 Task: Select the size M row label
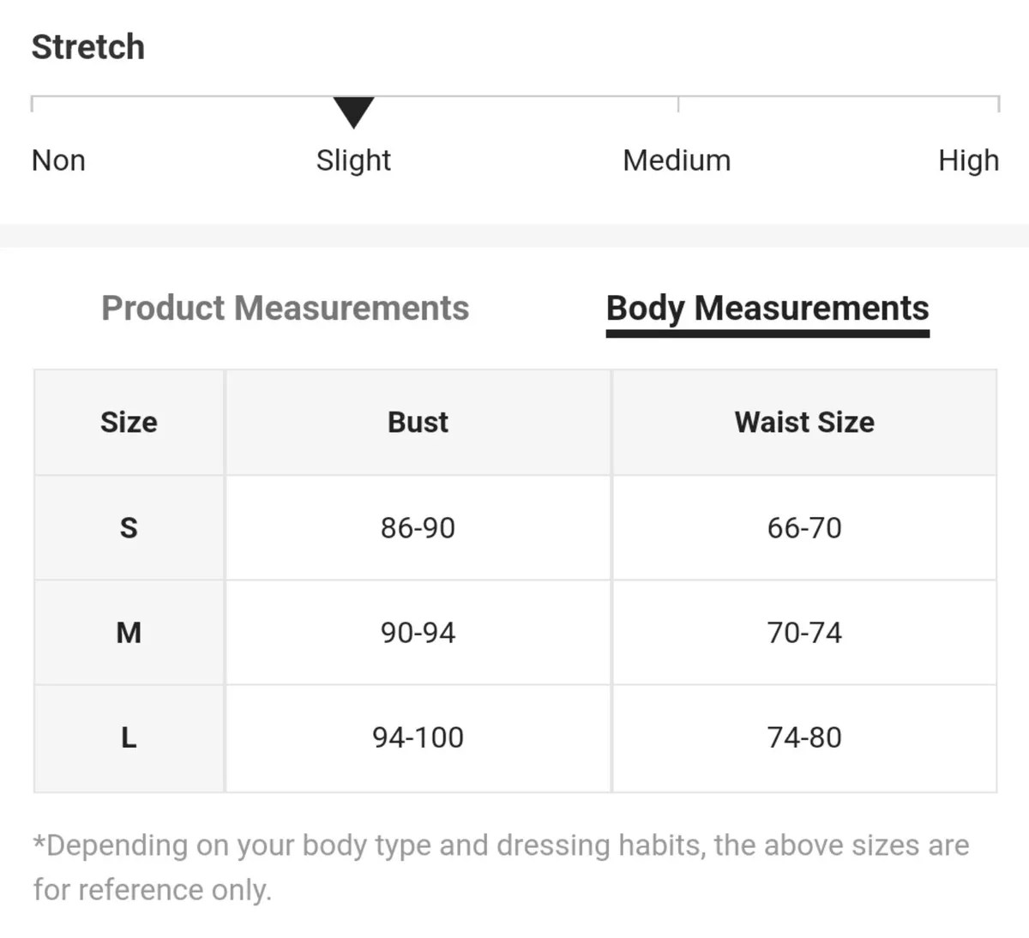[x=129, y=632]
